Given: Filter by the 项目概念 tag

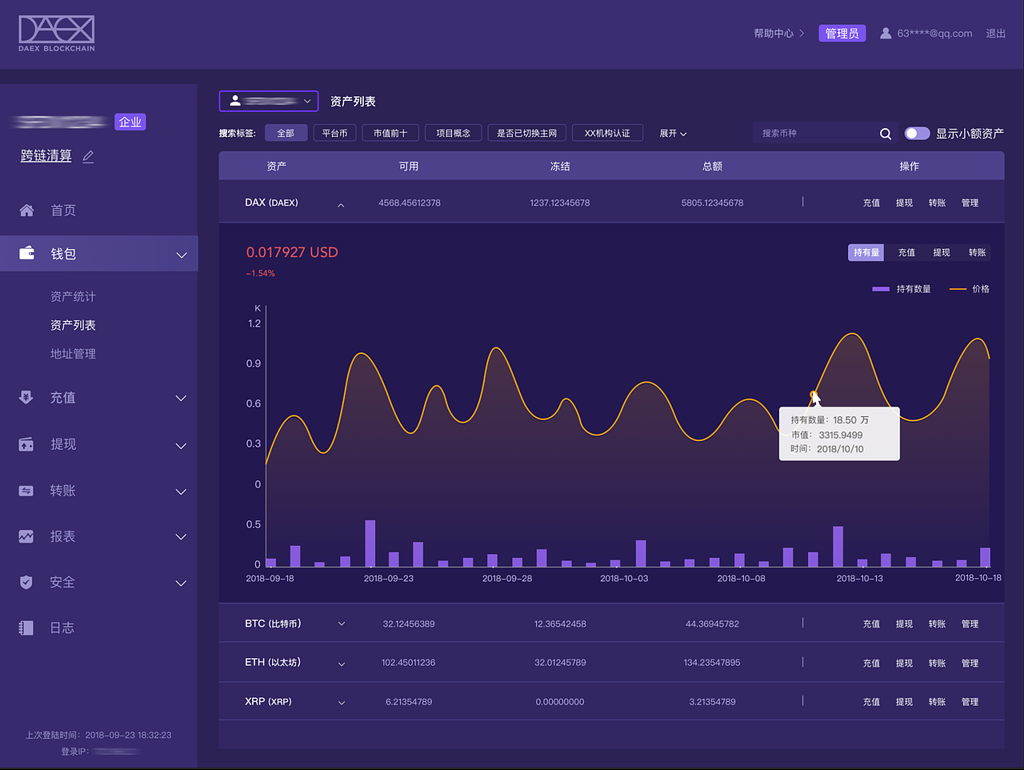Looking at the screenshot, I should (453, 134).
